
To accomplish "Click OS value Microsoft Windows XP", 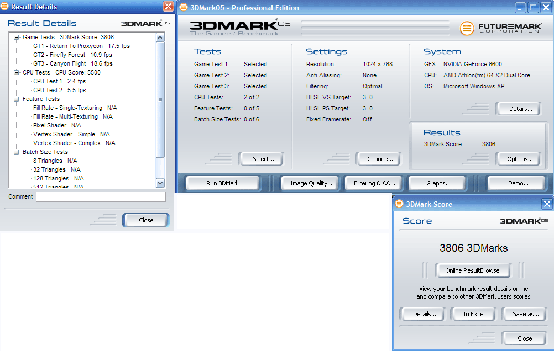I will [x=474, y=86].
